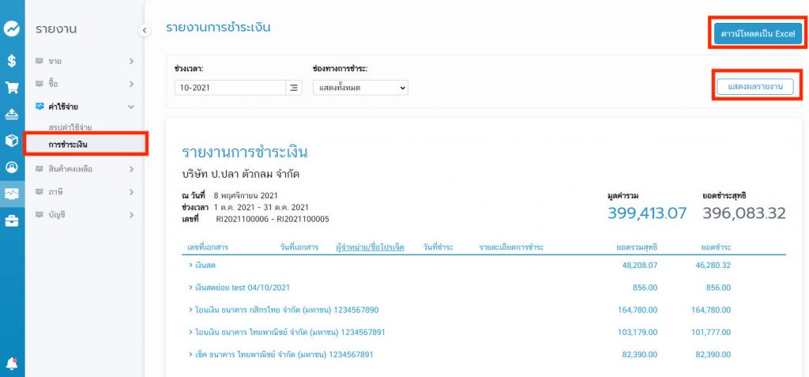Click รายละเอียดการชำระ column header

pos(511,247)
